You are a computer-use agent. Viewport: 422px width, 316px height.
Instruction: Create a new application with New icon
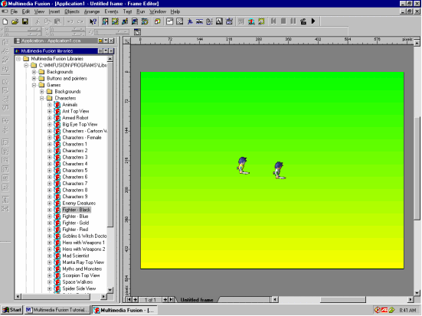click(x=5, y=21)
